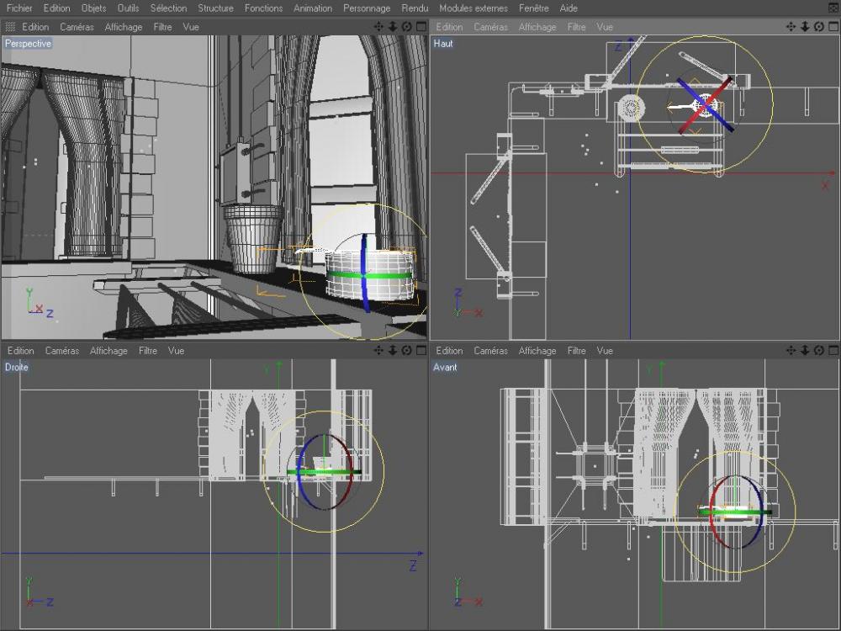Open the Filtre dropdown in Avant viewport
841x631 pixels.
click(576, 351)
